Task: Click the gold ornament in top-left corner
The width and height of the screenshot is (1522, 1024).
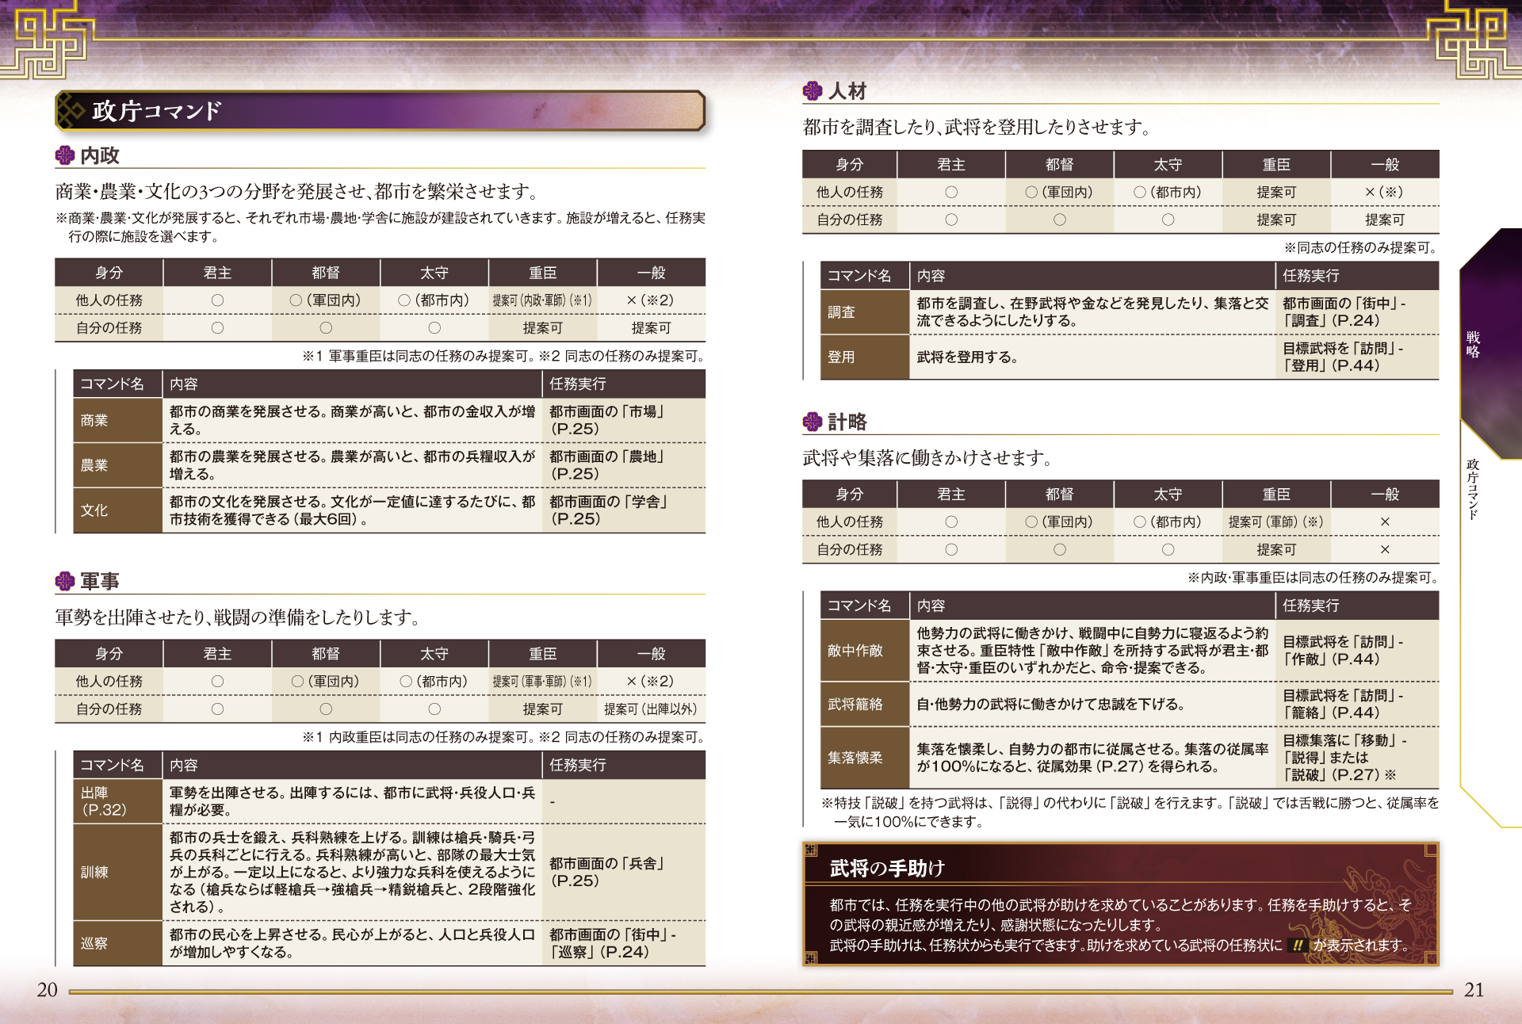Action: coord(48,40)
